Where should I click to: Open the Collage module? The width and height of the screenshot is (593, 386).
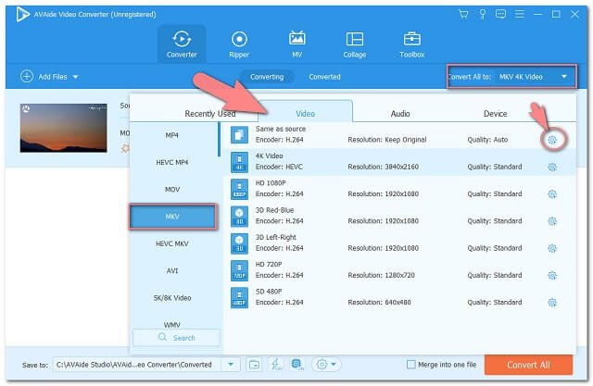pos(354,44)
